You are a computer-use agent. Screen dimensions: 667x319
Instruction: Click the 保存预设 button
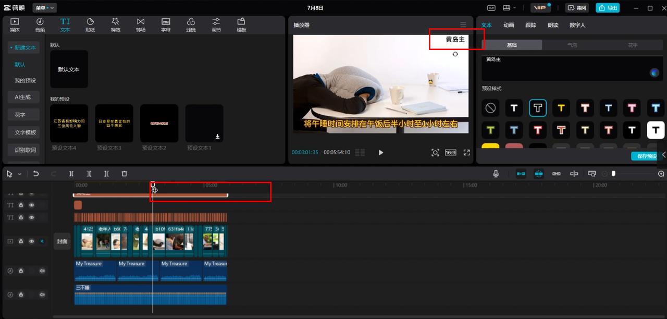pos(646,156)
